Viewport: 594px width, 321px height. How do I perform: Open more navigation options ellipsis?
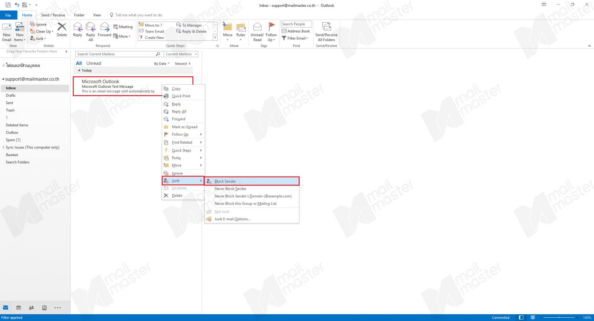pyautogui.click(x=58, y=308)
